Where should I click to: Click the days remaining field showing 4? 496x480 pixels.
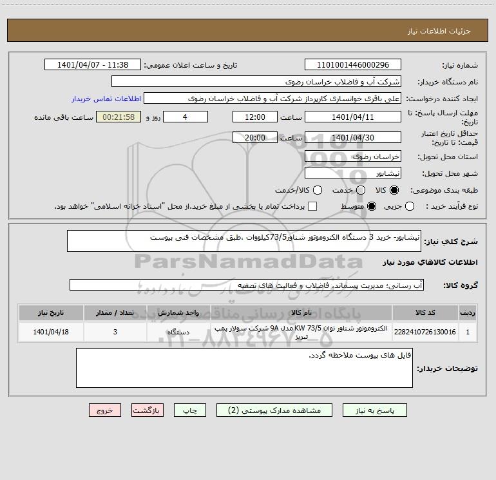pos(186,117)
